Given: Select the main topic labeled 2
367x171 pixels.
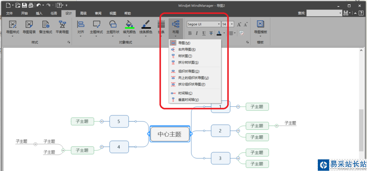Looking at the screenshot, I should [221, 131].
